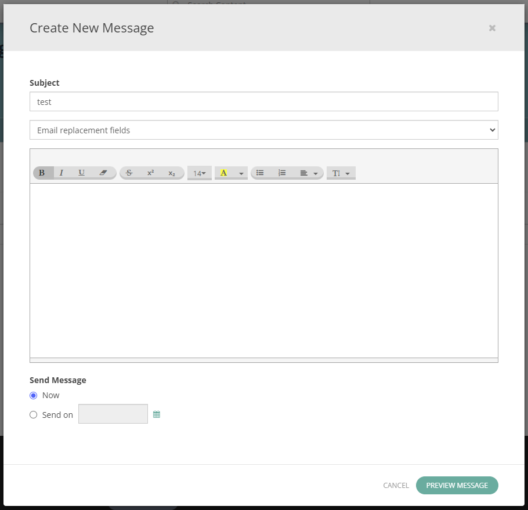This screenshot has height=510, width=528.
Task: Apply subscript formatting
Action: (x=172, y=173)
